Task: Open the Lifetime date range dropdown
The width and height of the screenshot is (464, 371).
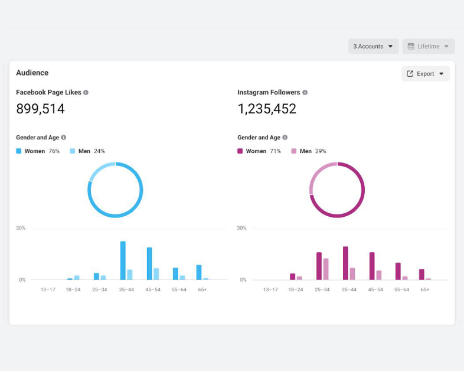Action: pos(428,46)
